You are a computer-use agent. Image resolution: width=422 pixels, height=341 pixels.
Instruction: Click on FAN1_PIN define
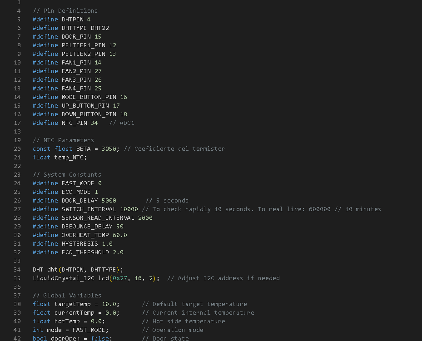coord(67,62)
